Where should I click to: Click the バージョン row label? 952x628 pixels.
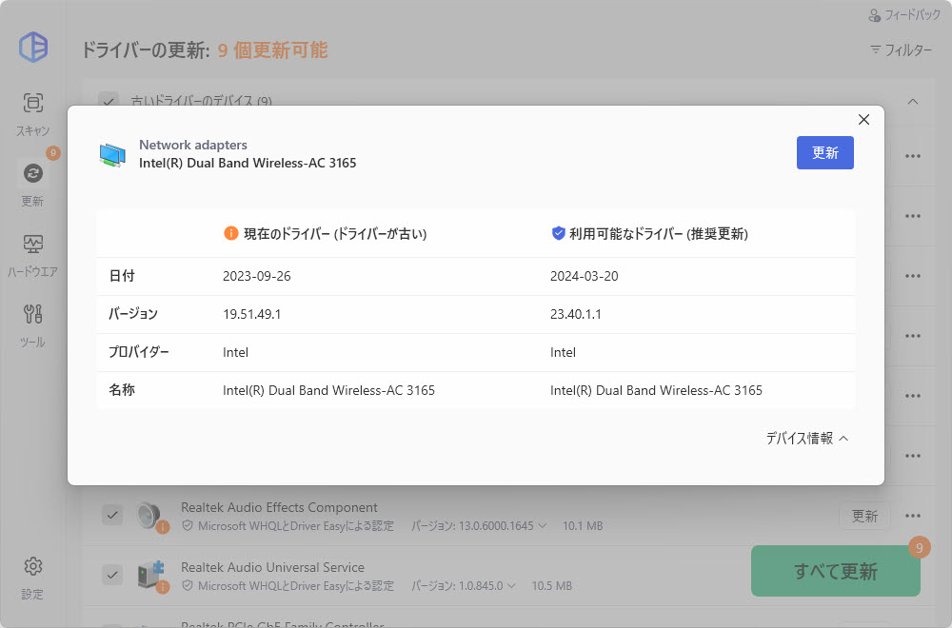(133, 314)
